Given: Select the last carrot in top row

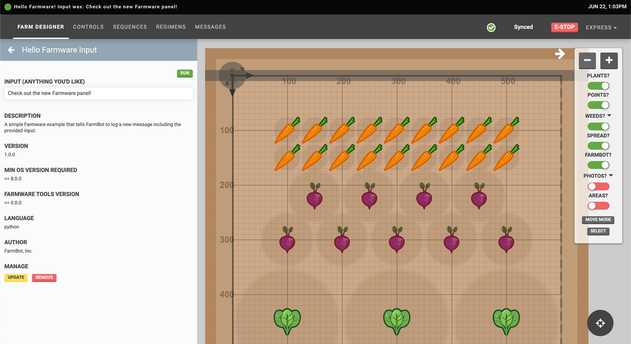Looking at the screenshot, I should 506,130.
